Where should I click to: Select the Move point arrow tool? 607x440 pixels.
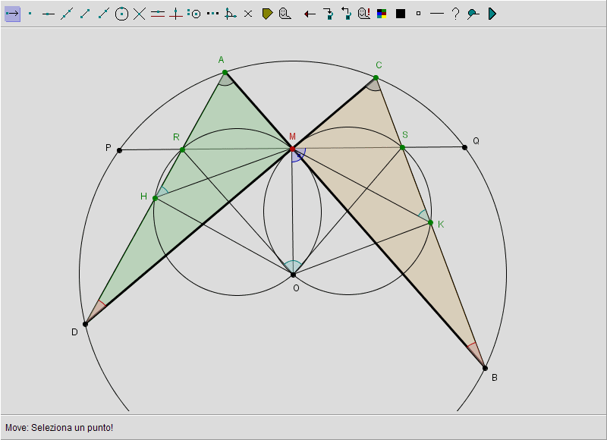tap(13, 14)
